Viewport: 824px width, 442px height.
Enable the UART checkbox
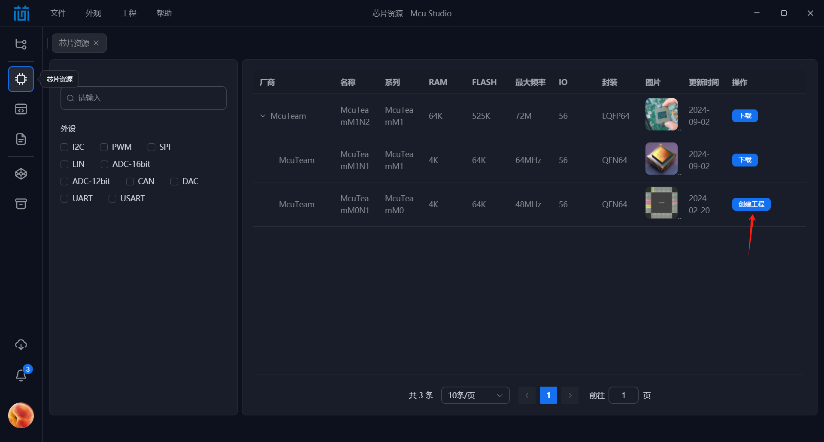64,198
